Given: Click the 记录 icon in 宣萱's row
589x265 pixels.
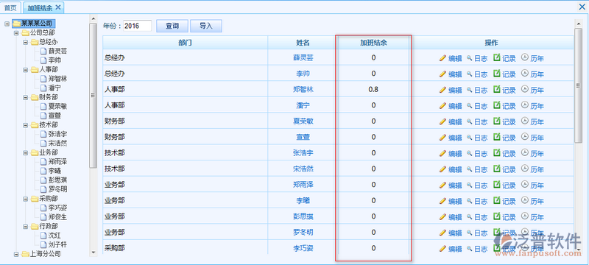Looking at the screenshot, I should point(496,137).
